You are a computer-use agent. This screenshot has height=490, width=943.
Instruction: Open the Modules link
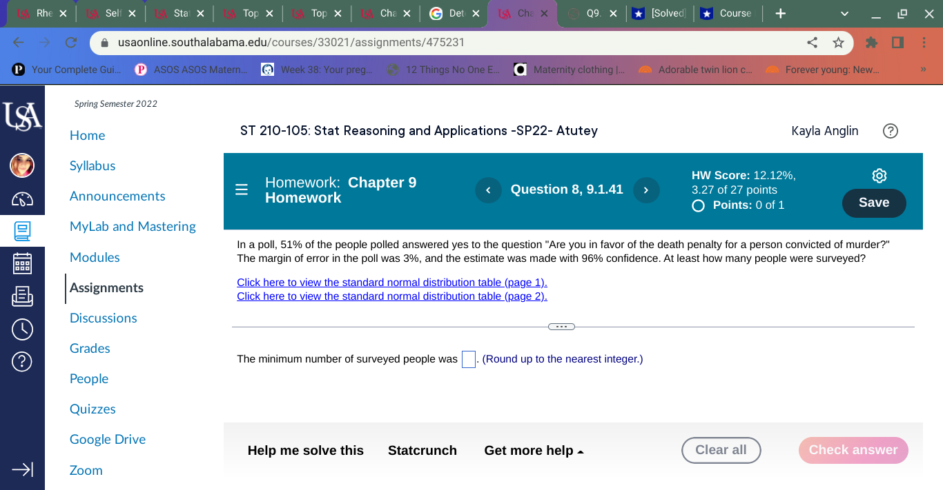point(95,257)
